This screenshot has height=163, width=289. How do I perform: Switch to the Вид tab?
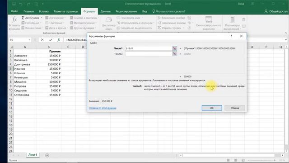click(x=144, y=11)
